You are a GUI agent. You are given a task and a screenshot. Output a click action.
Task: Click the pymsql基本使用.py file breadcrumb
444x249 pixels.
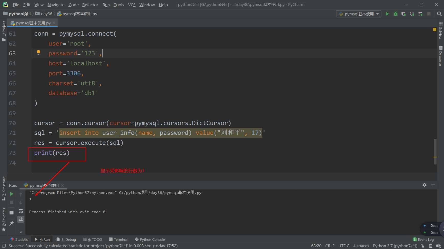click(77, 14)
